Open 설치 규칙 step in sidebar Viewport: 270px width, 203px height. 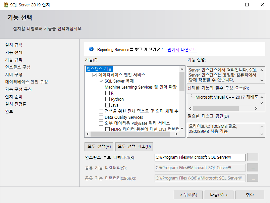tap(14, 45)
